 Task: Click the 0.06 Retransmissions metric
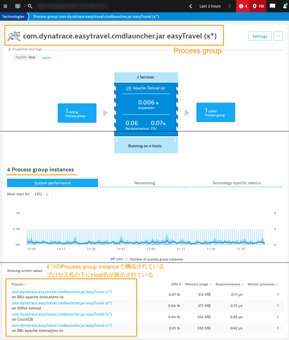137,125
